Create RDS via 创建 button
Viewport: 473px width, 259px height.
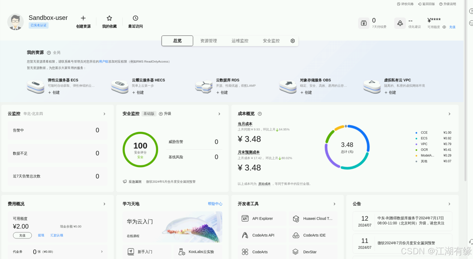[x=222, y=93]
